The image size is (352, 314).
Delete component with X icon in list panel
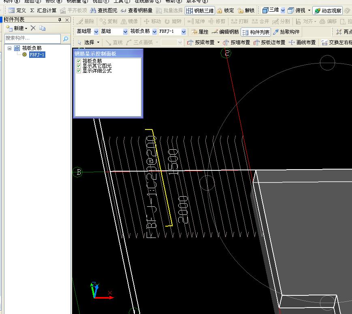point(33,28)
